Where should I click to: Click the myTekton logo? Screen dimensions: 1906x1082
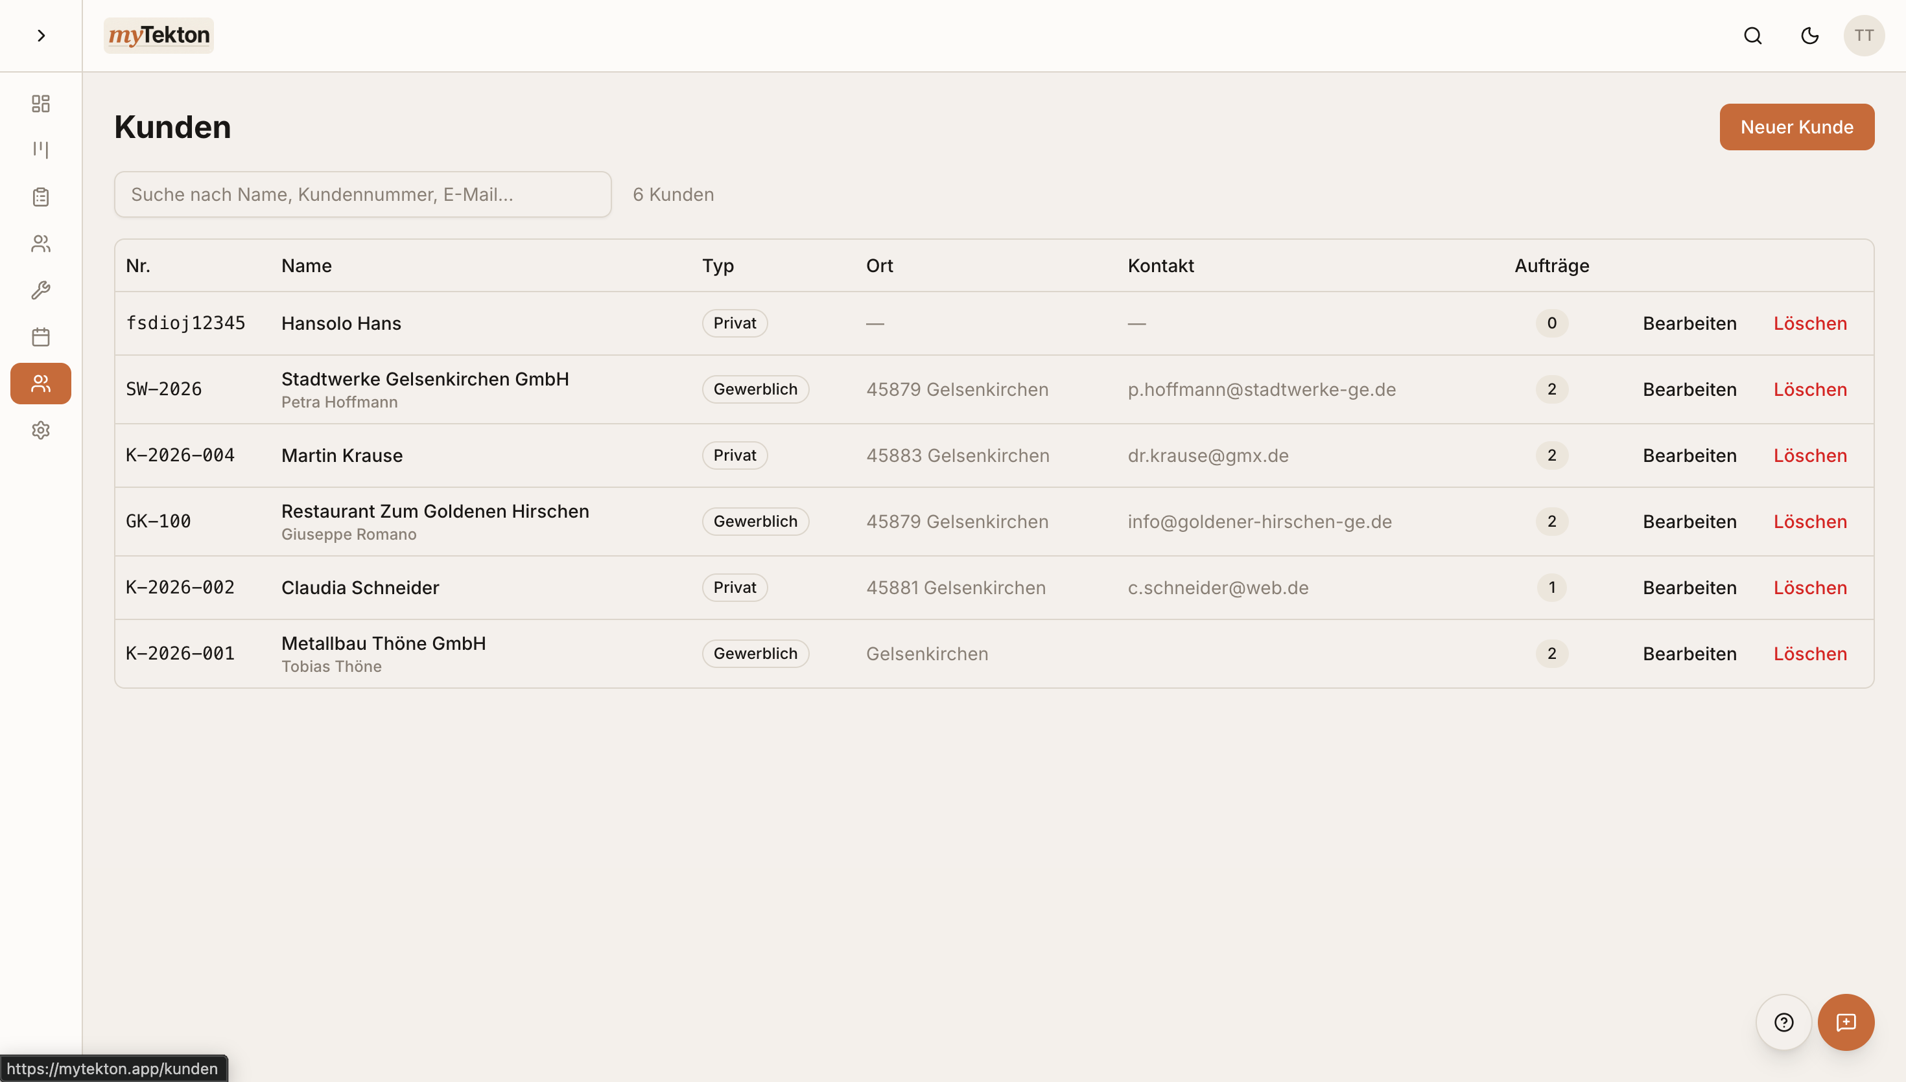[159, 36]
